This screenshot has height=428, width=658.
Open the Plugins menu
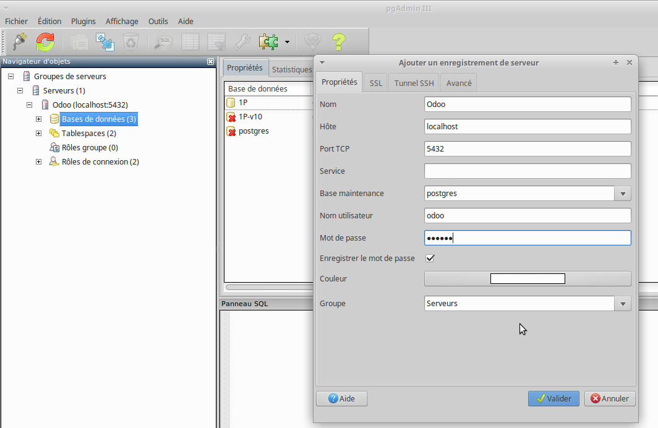tap(83, 22)
